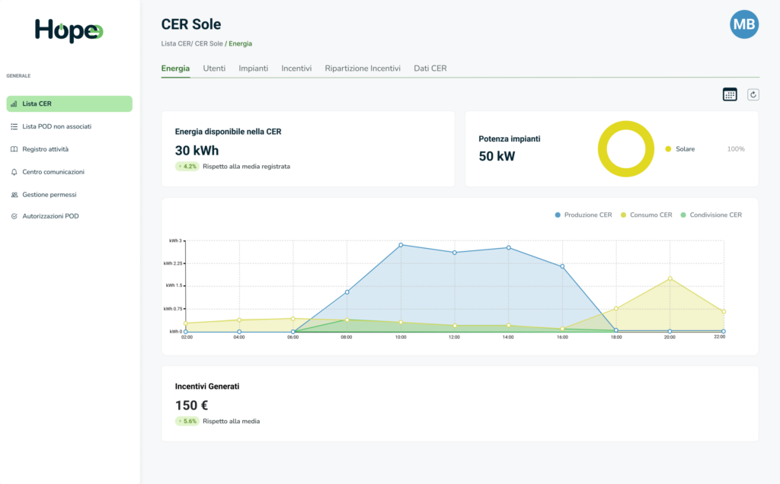
Task: Switch to the Utenti tab
Action: click(x=214, y=68)
